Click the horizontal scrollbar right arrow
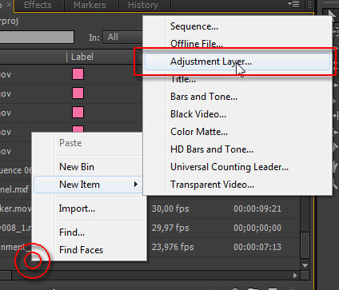 tap(295, 276)
